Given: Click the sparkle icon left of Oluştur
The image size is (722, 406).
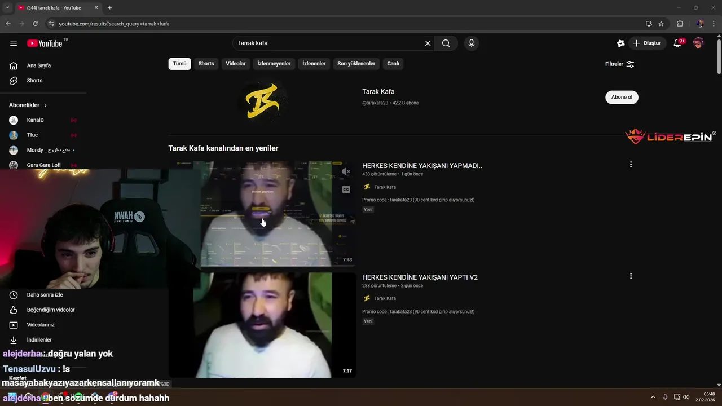Looking at the screenshot, I should click(x=620, y=43).
